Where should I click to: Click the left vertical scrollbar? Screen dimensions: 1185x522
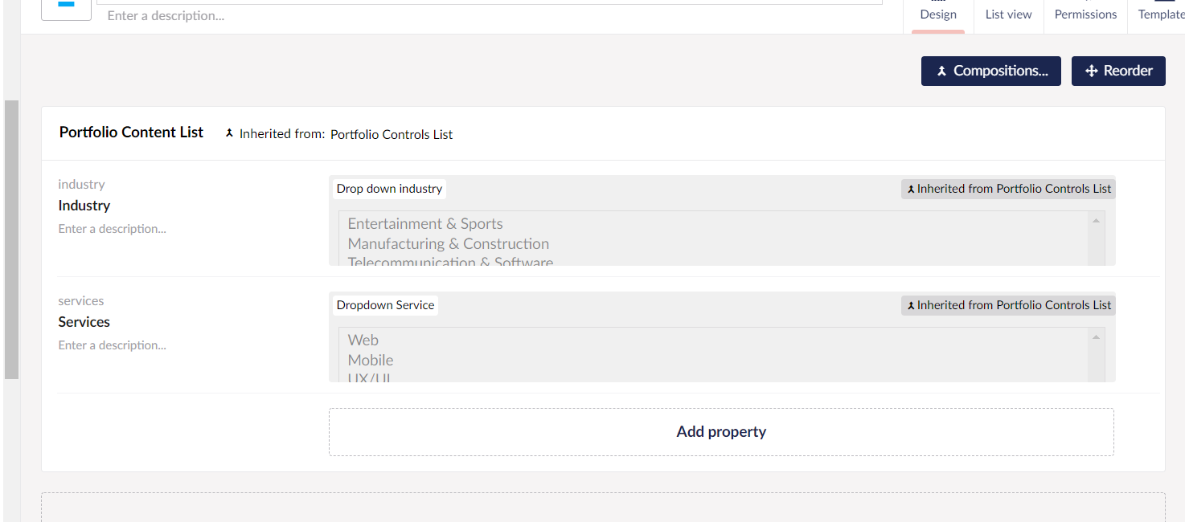pos(11,239)
